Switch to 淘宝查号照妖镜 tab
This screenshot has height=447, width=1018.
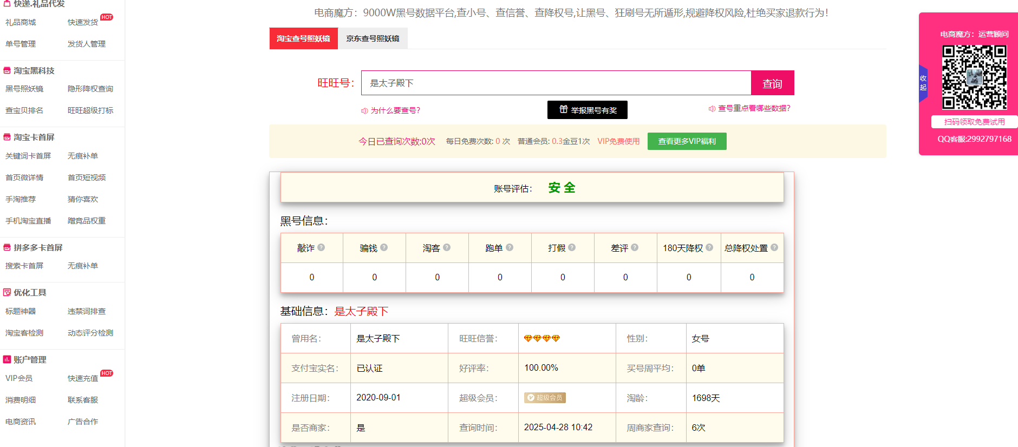tap(303, 38)
